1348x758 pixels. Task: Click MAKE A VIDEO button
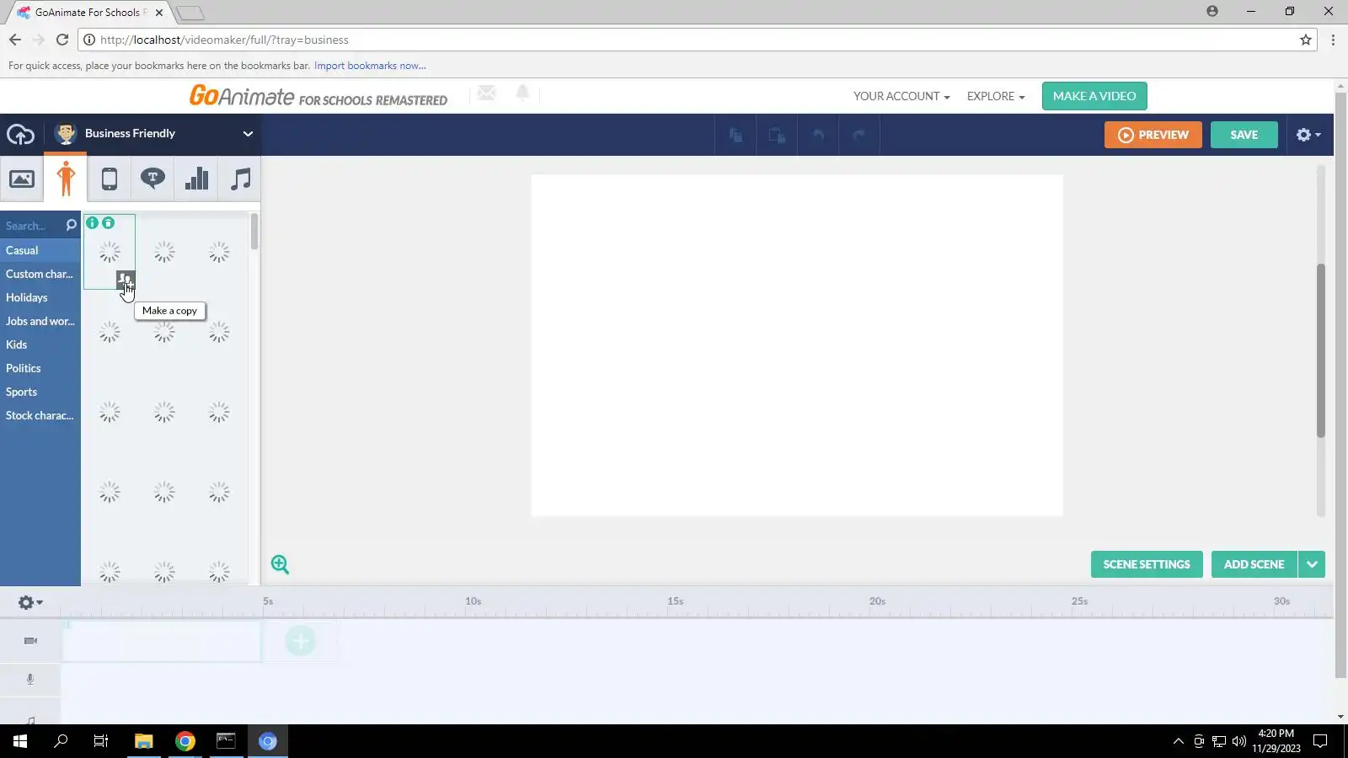[x=1094, y=96]
